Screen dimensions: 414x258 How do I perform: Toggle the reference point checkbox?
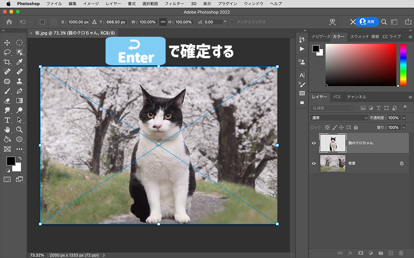coord(42,22)
